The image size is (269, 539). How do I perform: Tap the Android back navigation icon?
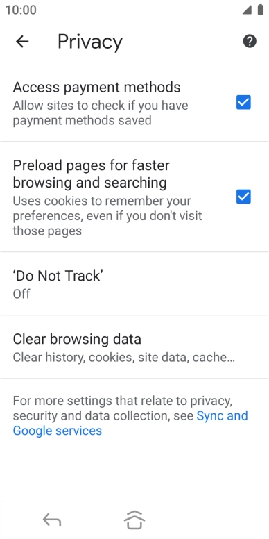pos(52,520)
